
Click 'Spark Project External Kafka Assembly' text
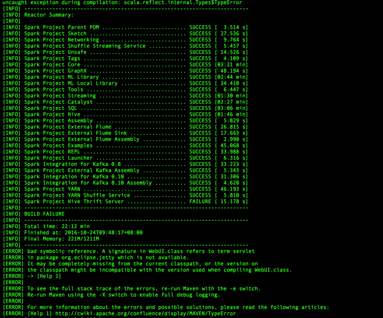[x=82, y=171]
